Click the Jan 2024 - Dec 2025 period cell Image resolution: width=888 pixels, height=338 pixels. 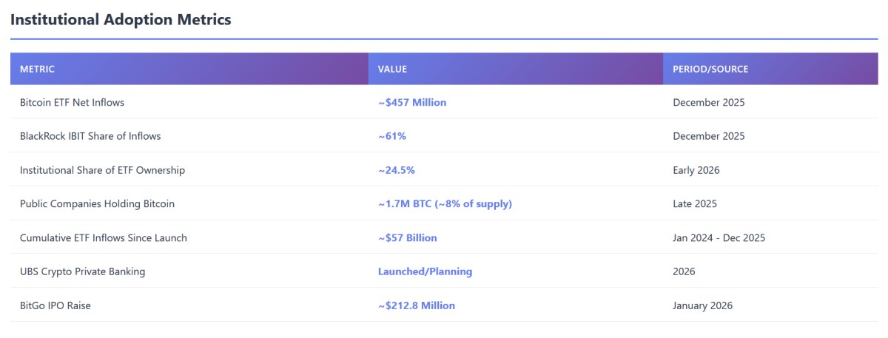(x=719, y=237)
